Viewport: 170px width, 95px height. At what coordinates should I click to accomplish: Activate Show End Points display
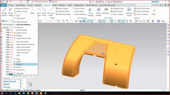(x=51, y=12)
